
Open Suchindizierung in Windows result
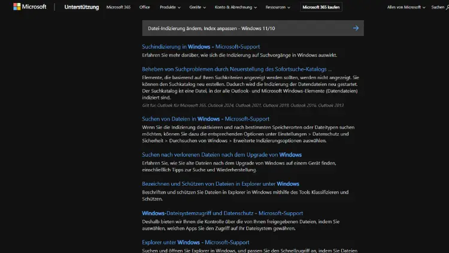pyautogui.click(x=201, y=47)
